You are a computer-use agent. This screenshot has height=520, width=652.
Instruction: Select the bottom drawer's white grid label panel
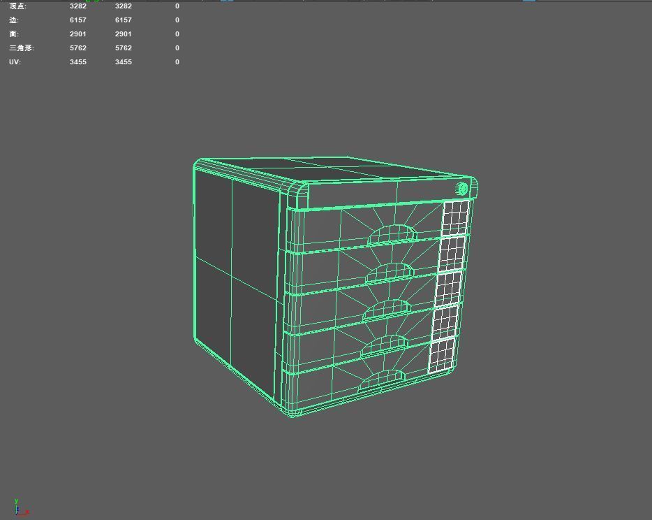(x=442, y=356)
